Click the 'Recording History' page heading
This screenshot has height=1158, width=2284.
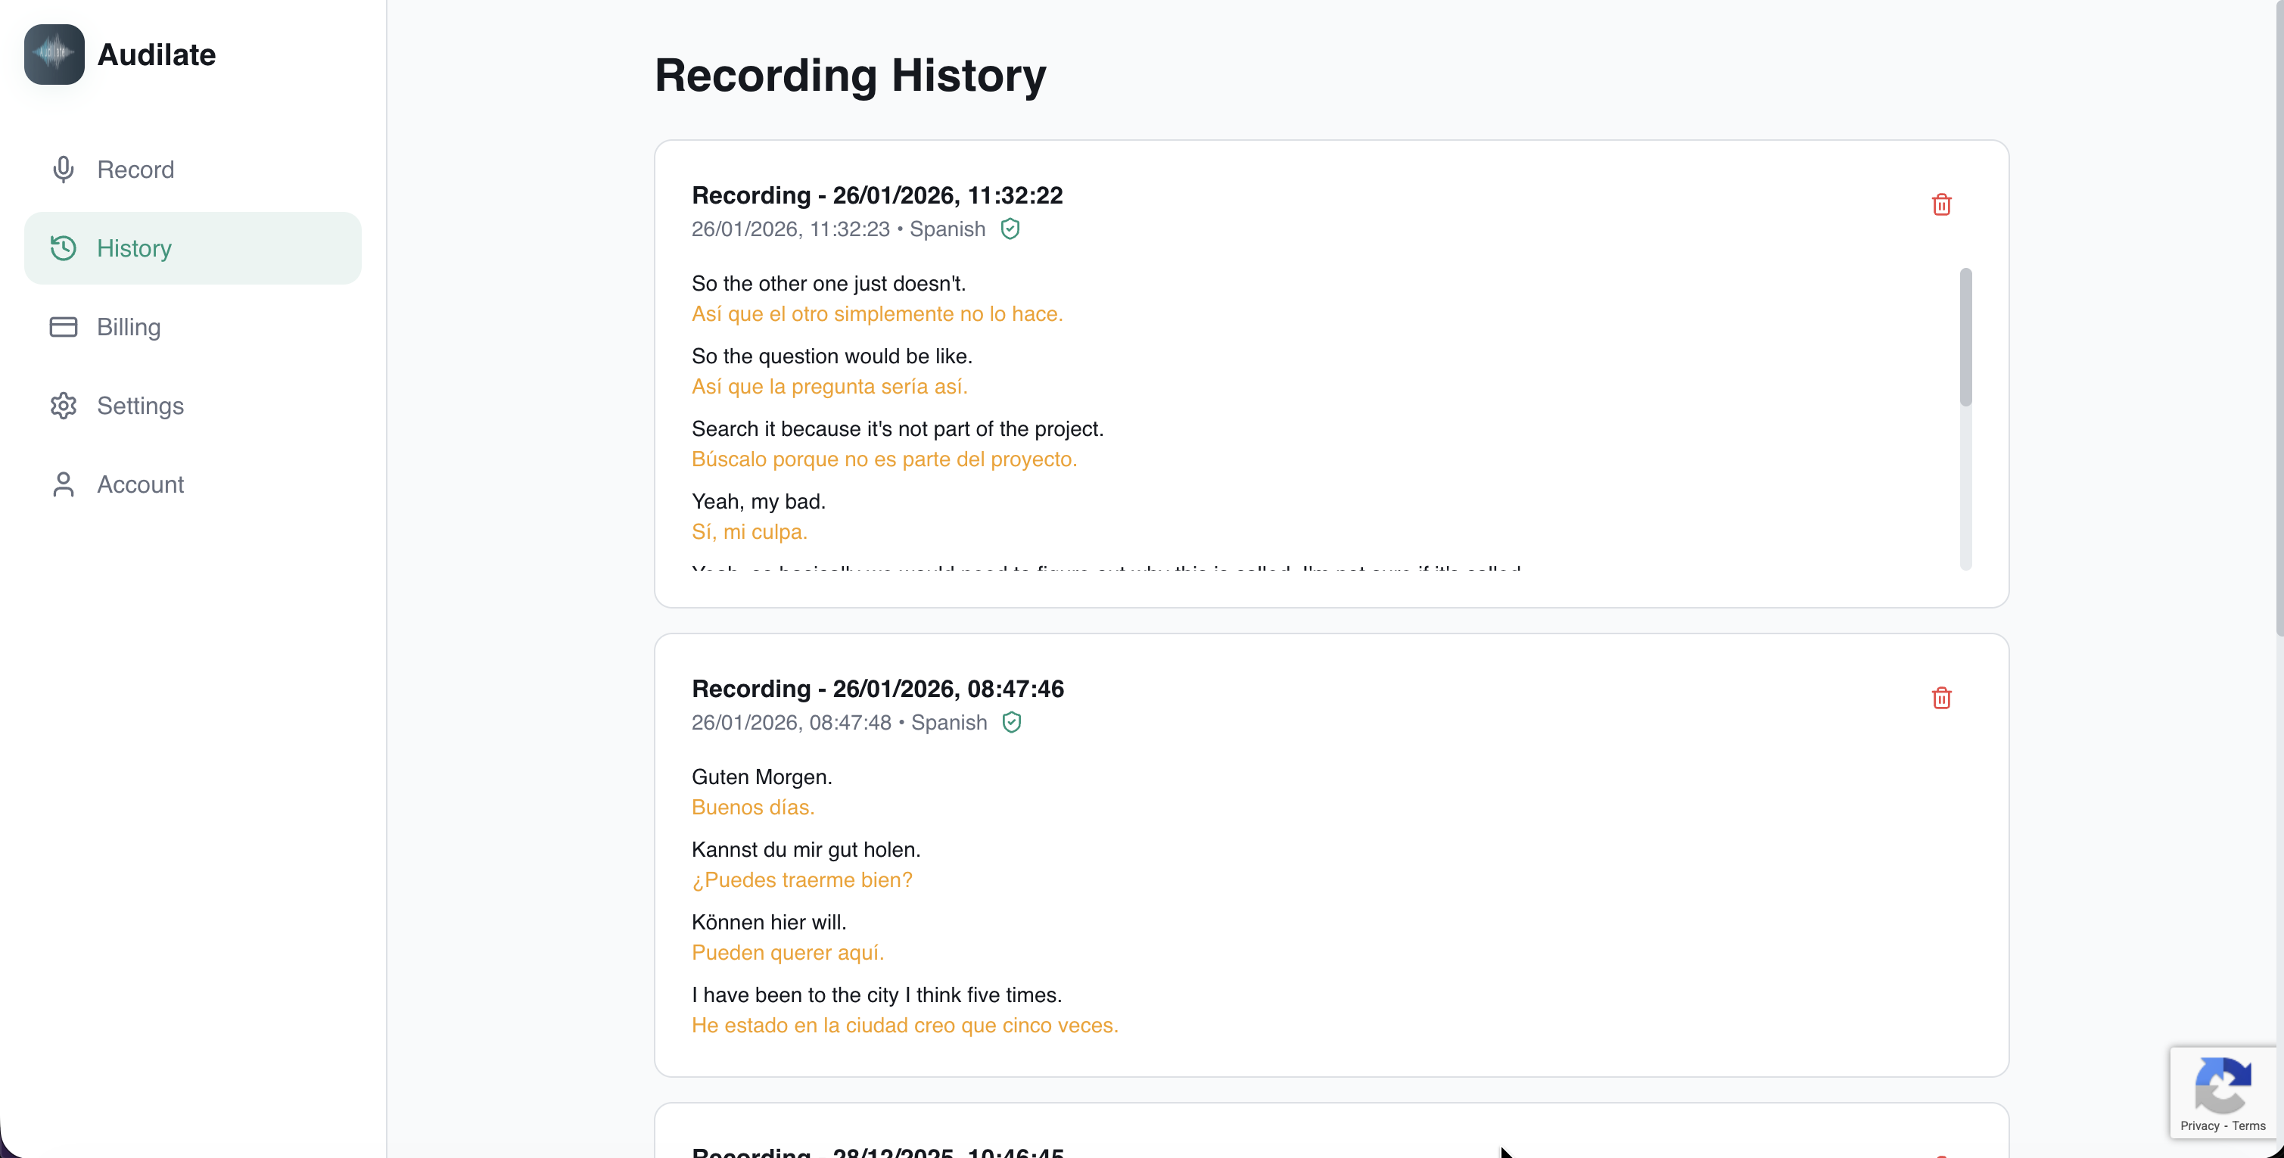tap(851, 76)
